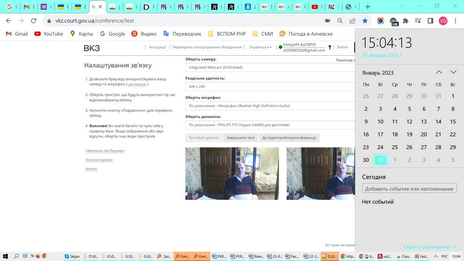Open the Gmail bookmark
This screenshot has height=261, width=464.
pos(17,34)
